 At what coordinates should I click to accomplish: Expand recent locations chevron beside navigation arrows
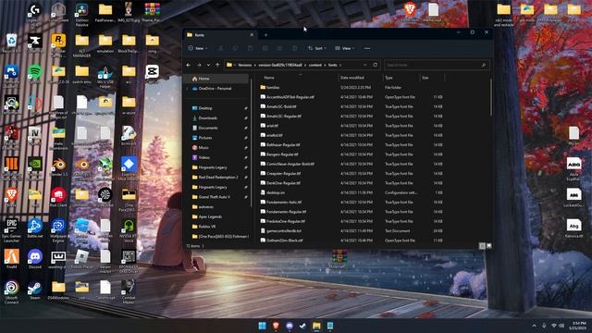208,65
